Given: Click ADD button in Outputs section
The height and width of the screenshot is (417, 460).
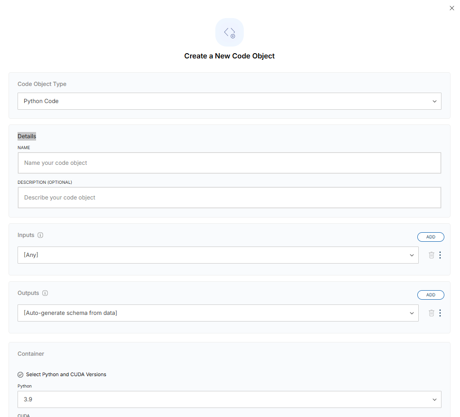Looking at the screenshot, I should click(431, 295).
